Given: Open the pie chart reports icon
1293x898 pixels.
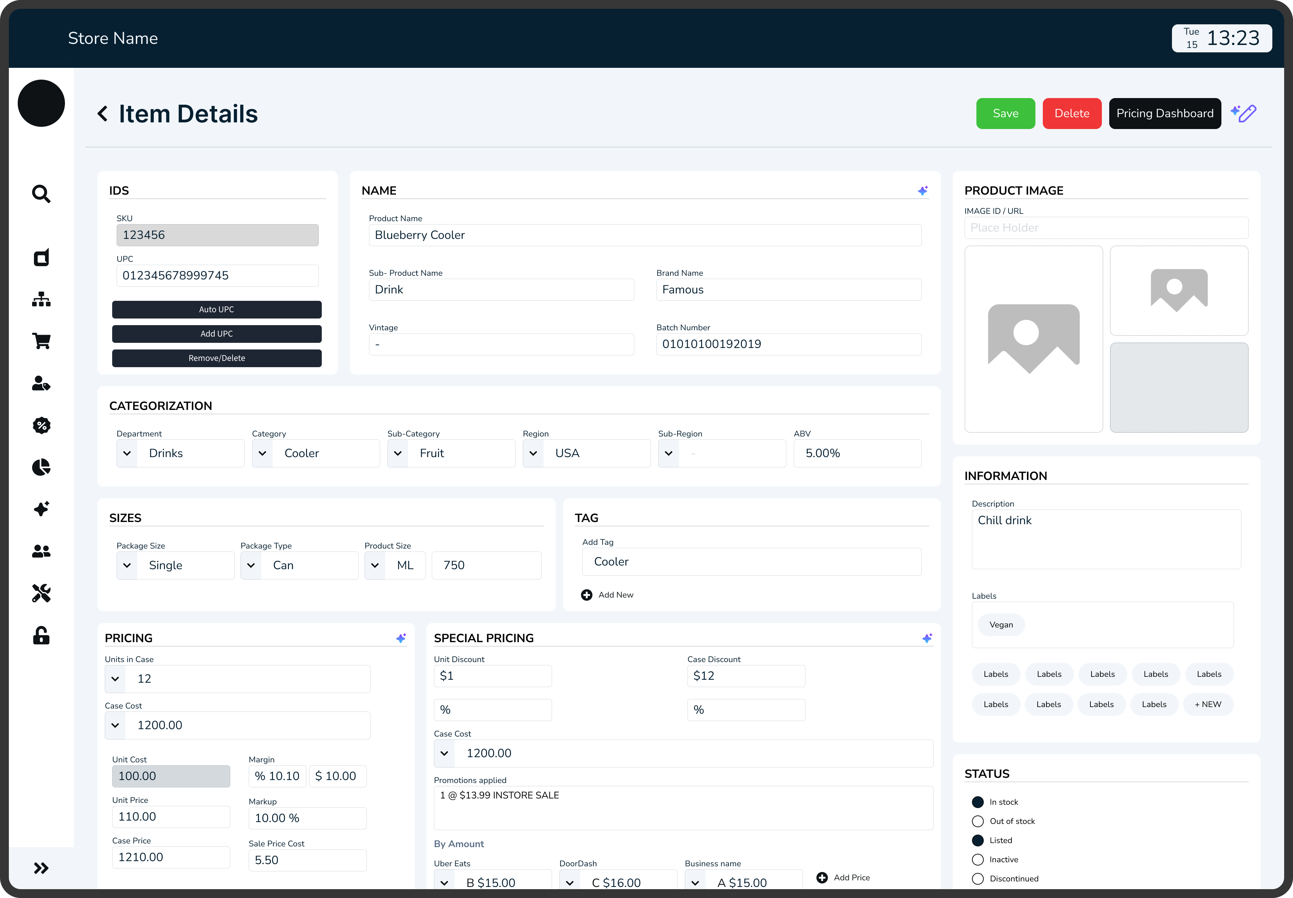Looking at the screenshot, I should point(41,467).
